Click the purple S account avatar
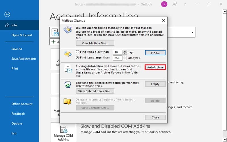227x142 pixels. [164, 4]
